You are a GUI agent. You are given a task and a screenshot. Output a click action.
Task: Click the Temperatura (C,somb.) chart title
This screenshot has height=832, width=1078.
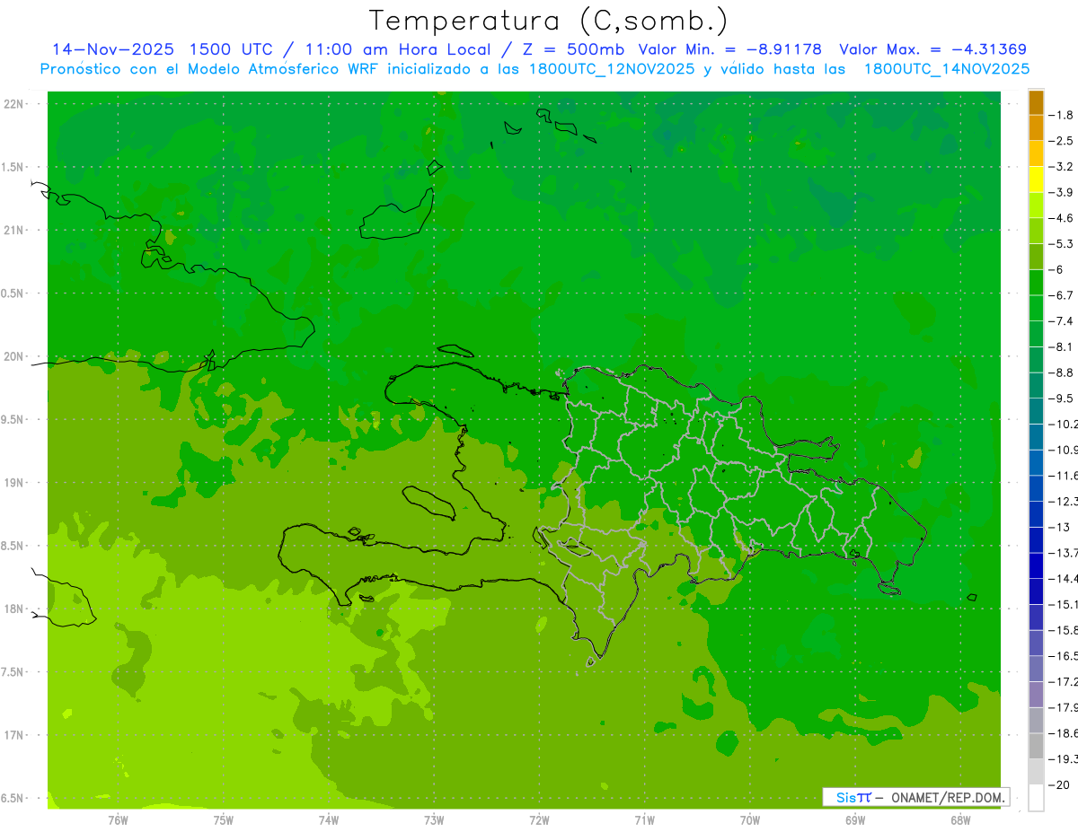coord(548,22)
